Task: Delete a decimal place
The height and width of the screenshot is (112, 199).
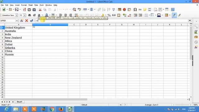Action: 129,15
